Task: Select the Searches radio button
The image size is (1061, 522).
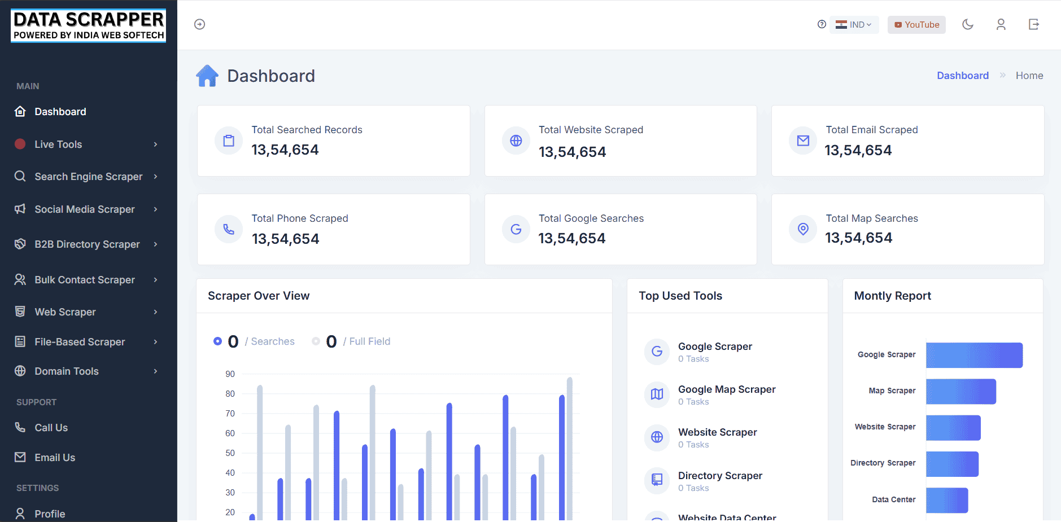Action: 217,341
